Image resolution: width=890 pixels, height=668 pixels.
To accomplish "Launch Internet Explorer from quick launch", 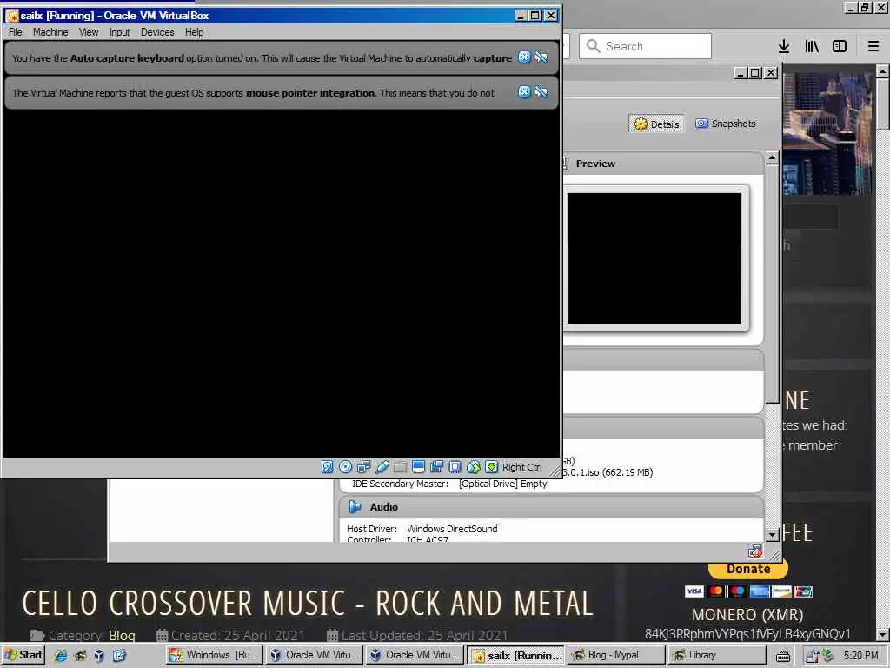I will pyautogui.click(x=60, y=656).
